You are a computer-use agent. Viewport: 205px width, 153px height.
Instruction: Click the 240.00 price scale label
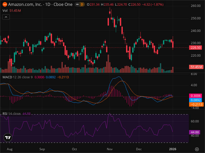196,31
